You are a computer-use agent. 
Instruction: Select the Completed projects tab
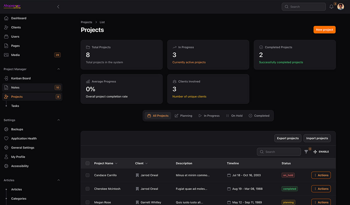coord(259,116)
